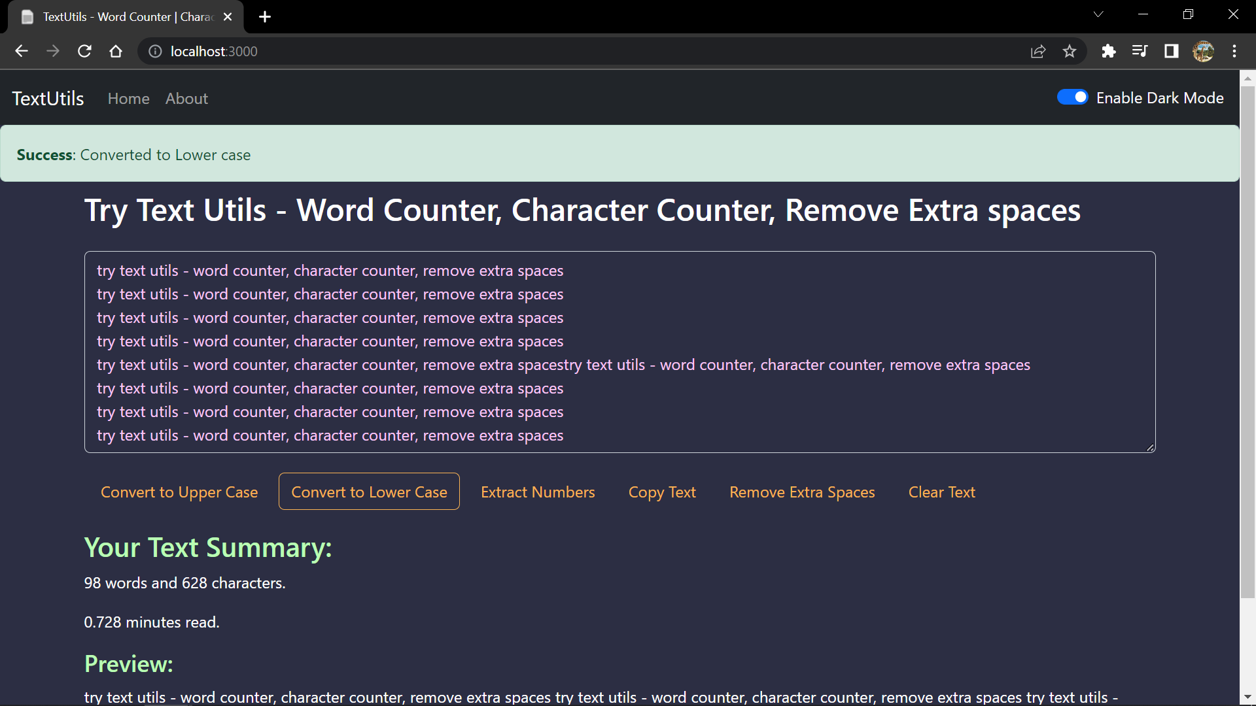Toggle the Enable Dark Mode switch
Image resolution: width=1256 pixels, height=706 pixels.
(x=1072, y=97)
